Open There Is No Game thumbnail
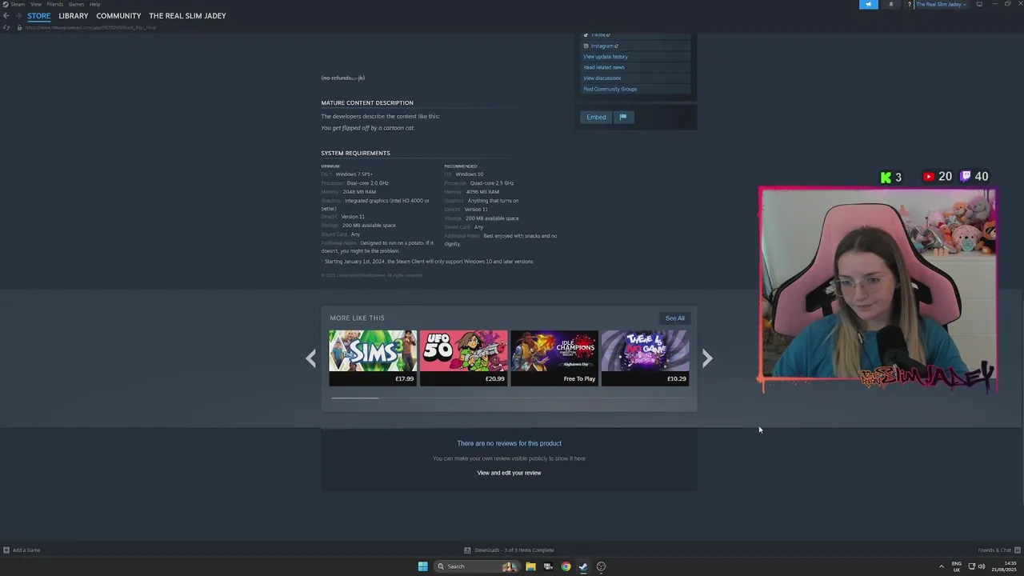The image size is (1024, 576). (x=645, y=358)
